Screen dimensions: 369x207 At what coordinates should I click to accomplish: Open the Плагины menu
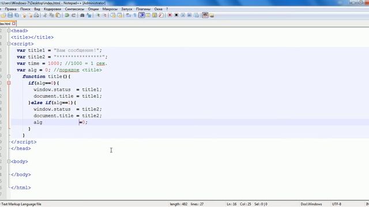[144, 9]
